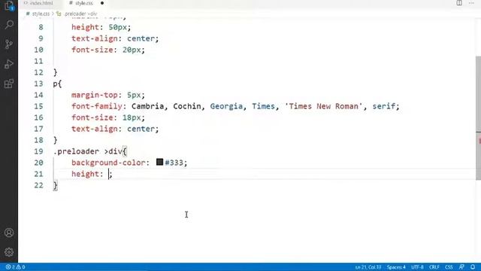This screenshot has width=481, height=271.
Task: Open the notifications bell in status bar
Action: click(x=473, y=267)
